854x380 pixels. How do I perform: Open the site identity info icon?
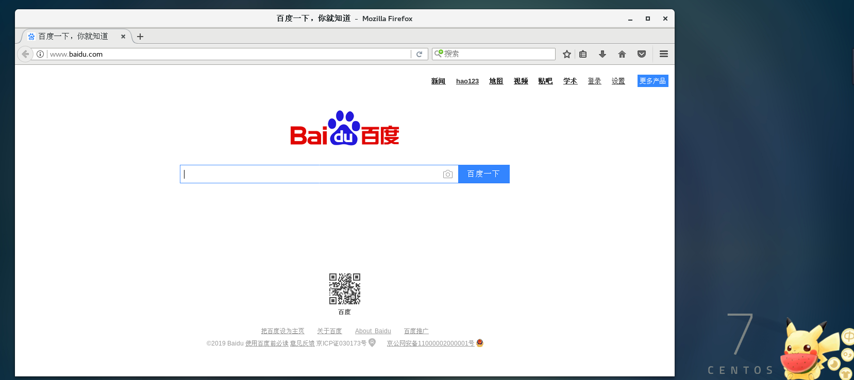pos(40,54)
